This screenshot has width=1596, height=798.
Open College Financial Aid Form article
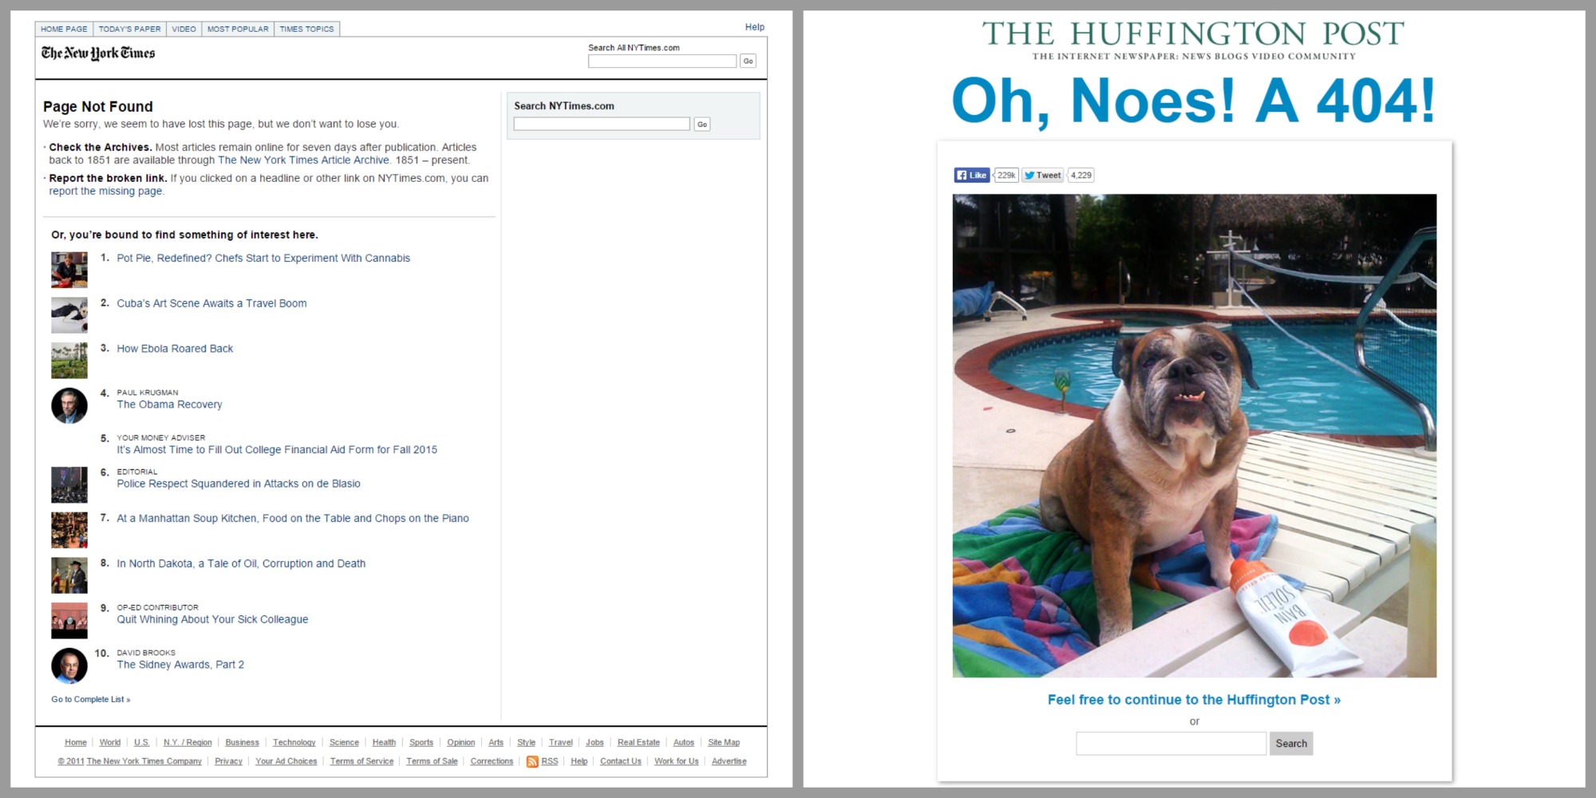277,450
